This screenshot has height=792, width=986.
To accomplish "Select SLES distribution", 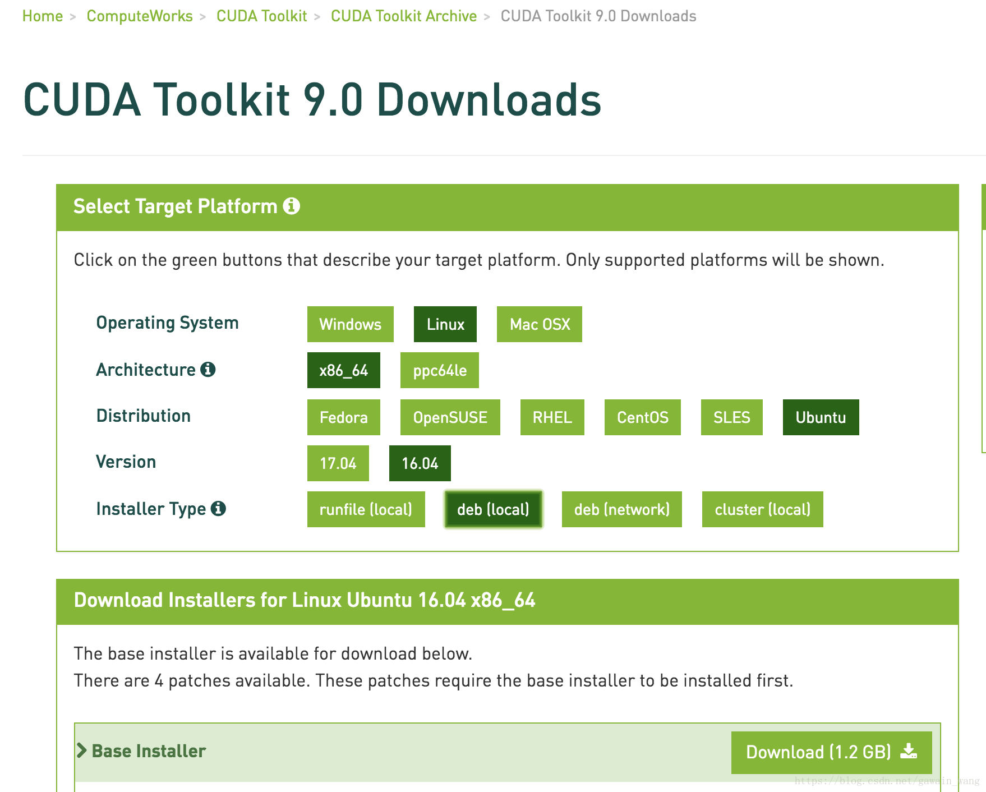I will coord(732,417).
